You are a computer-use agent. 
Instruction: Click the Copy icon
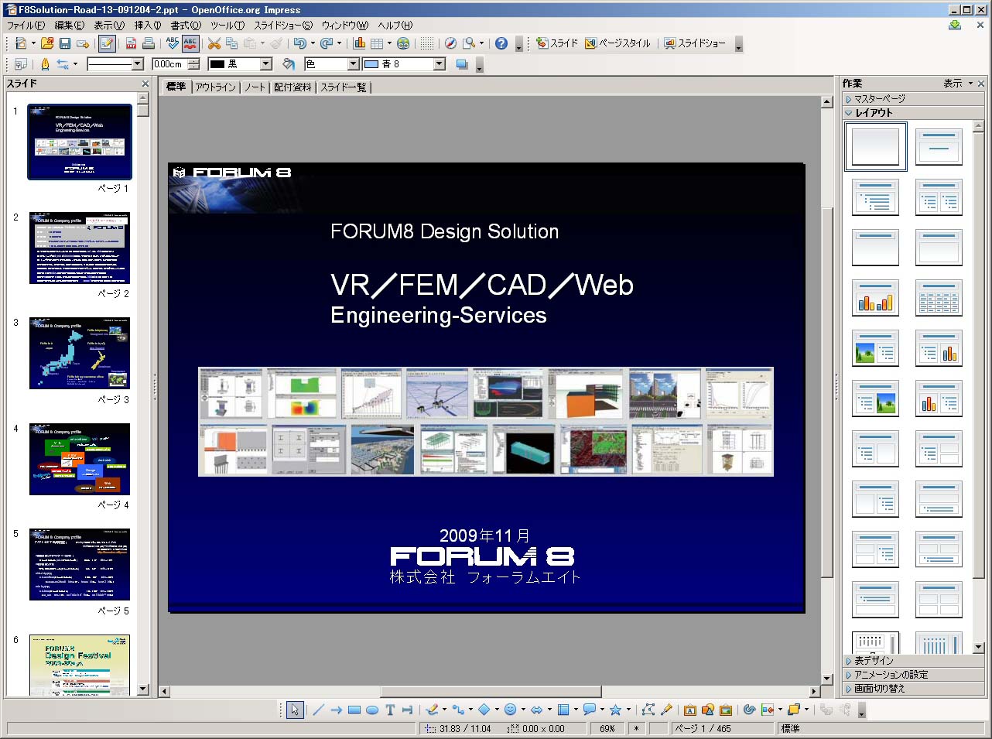pyautogui.click(x=231, y=43)
